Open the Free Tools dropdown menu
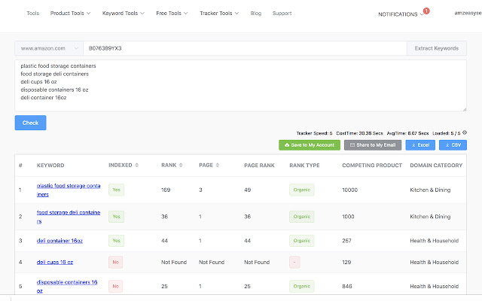The width and height of the screenshot is (482, 301). pyautogui.click(x=172, y=14)
